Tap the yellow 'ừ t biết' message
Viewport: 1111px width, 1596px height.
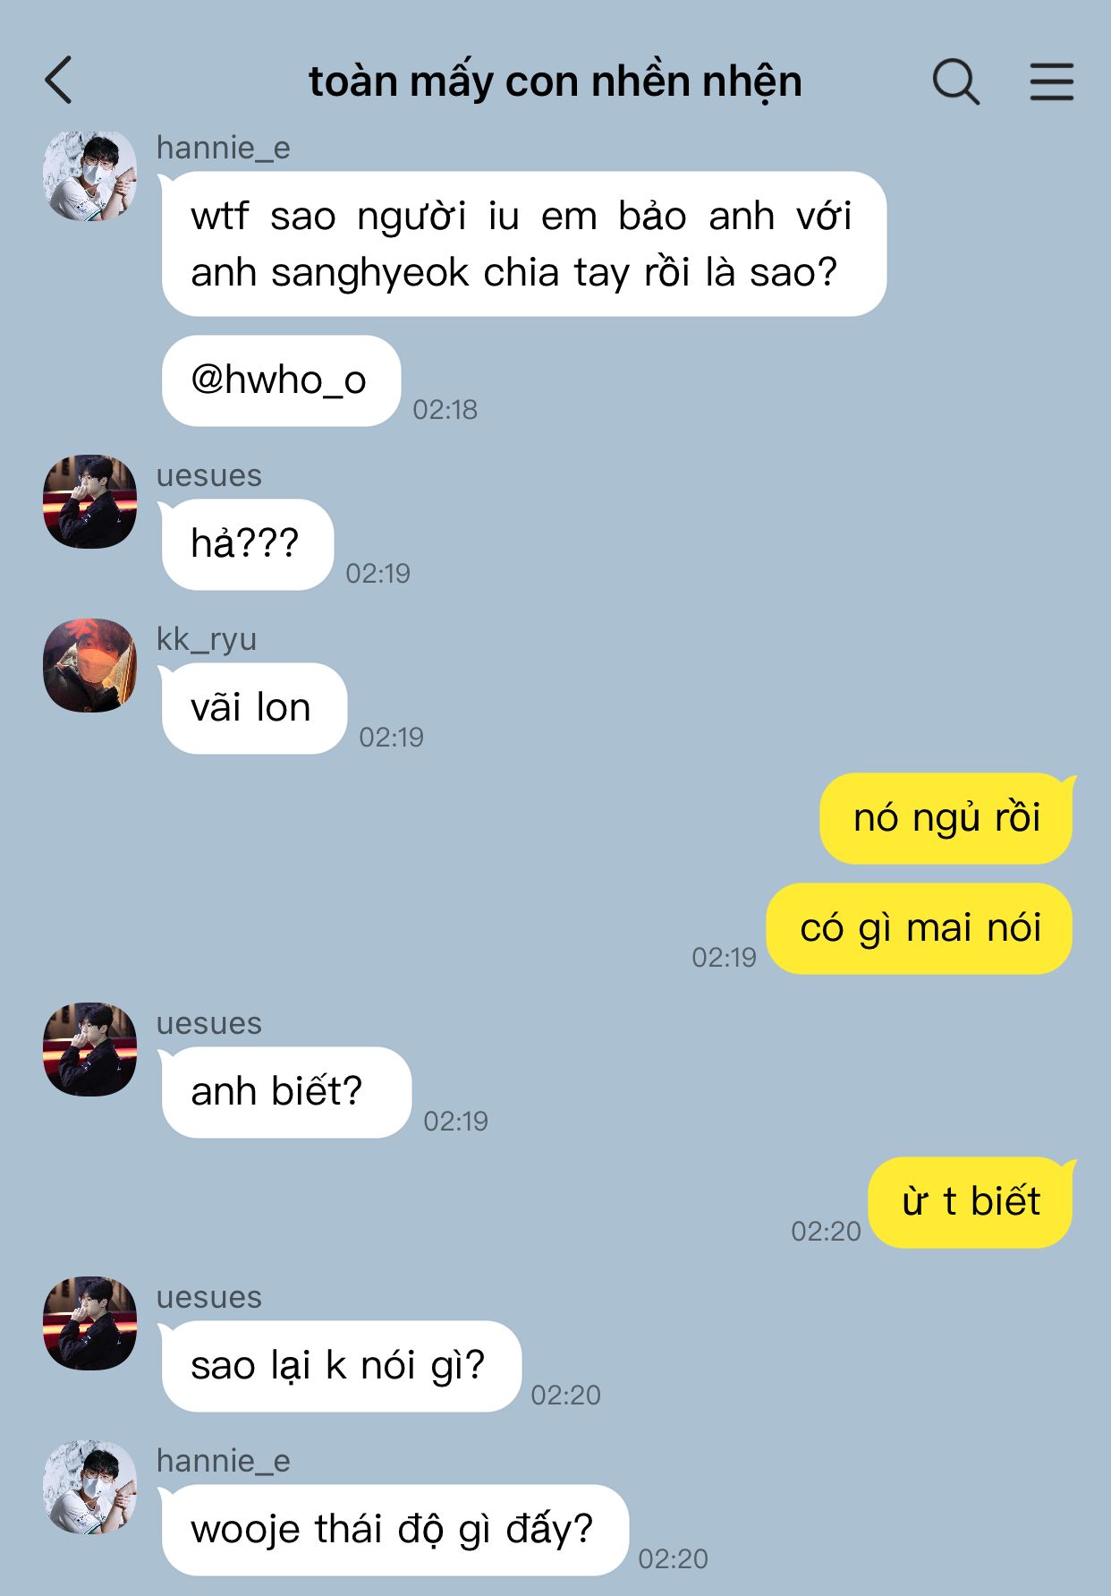(x=971, y=1202)
